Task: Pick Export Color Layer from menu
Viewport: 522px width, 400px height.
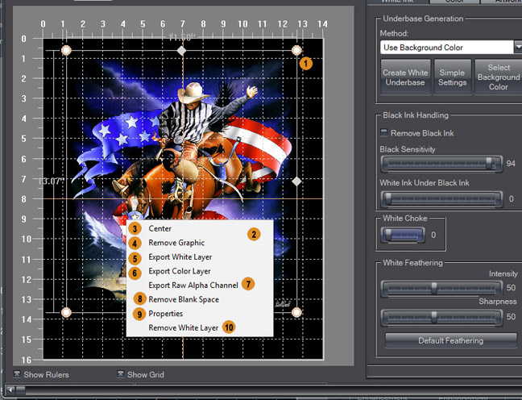Action: [180, 271]
